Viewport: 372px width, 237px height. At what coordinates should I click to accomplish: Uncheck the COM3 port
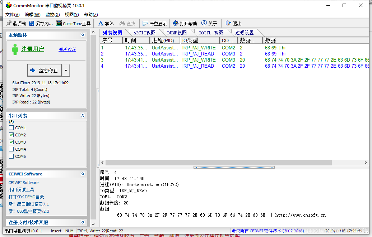[11, 142]
